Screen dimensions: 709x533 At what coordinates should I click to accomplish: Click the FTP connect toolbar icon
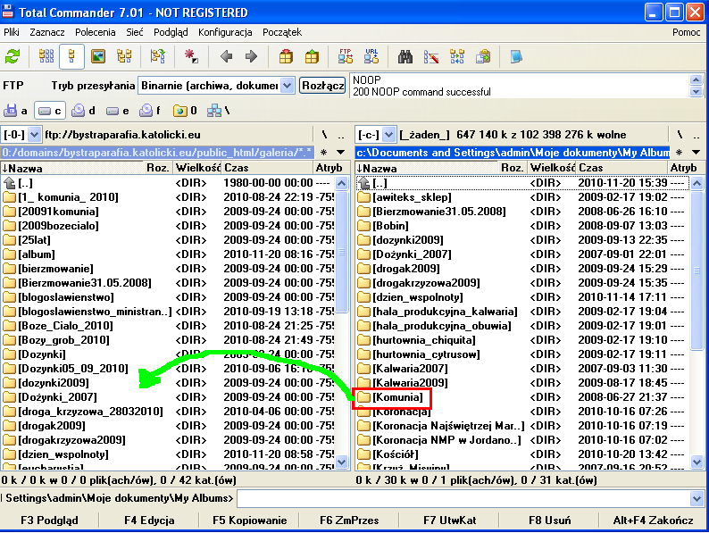(x=346, y=56)
